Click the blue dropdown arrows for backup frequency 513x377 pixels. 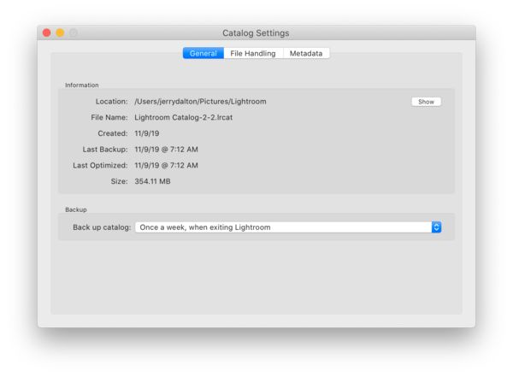click(436, 227)
